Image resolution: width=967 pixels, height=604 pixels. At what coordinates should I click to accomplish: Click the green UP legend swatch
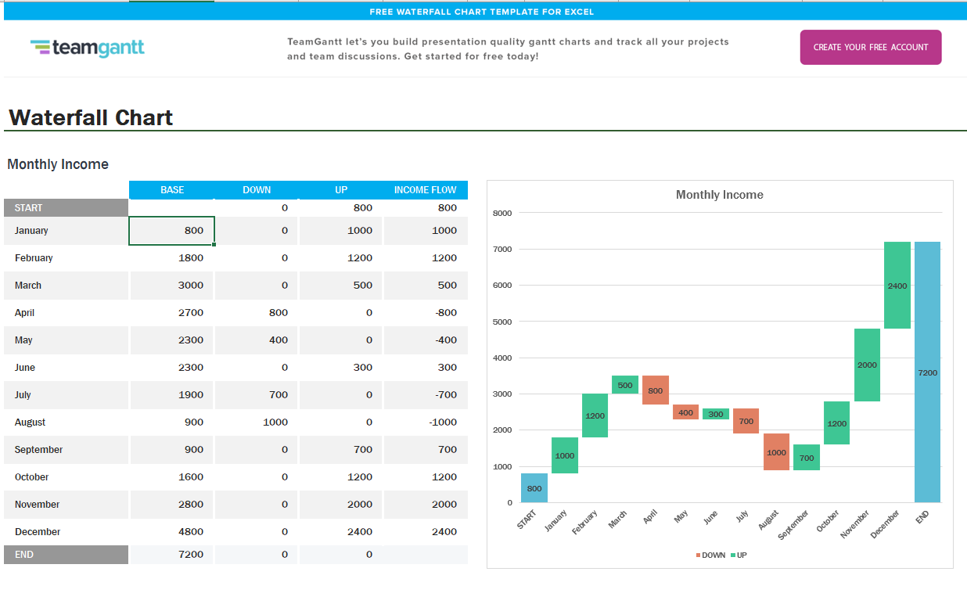[733, 555]
